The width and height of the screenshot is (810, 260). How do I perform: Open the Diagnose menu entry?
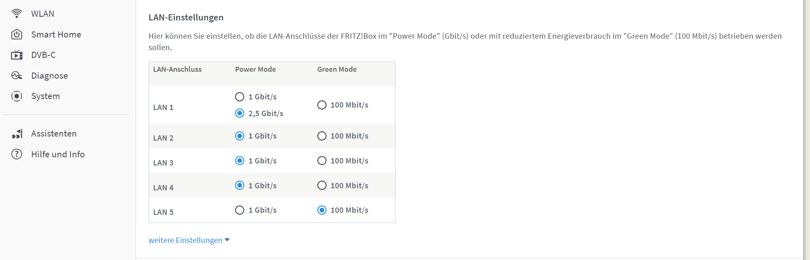(x=50, y=76)
